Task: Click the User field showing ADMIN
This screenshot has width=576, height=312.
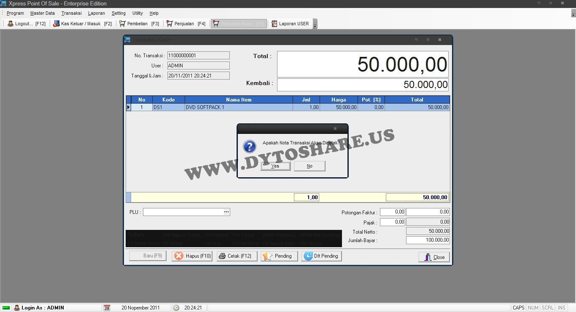Action: pyautogui.click(x=199, y=66)
